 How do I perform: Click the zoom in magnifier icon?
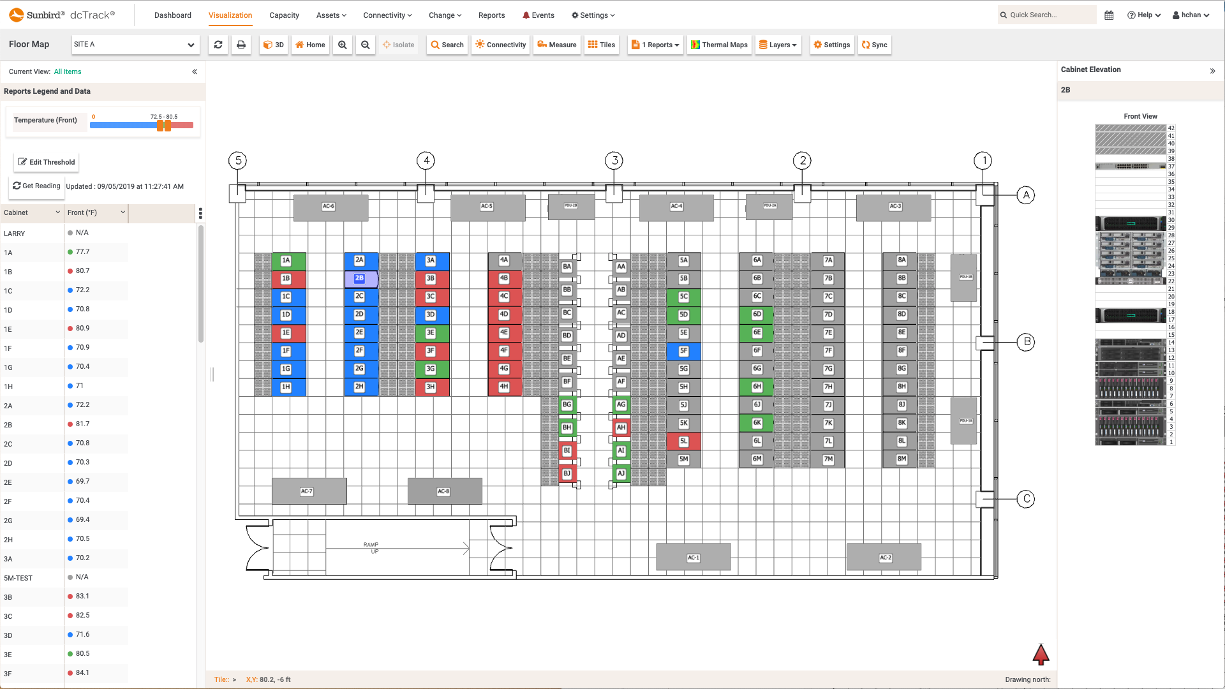point(343,45)
